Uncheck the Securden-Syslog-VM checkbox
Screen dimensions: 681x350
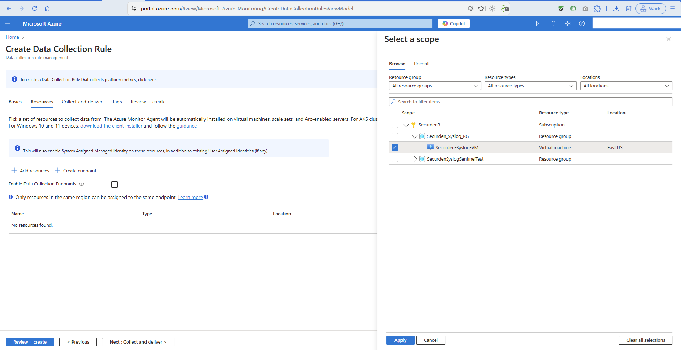click(395, 147)
